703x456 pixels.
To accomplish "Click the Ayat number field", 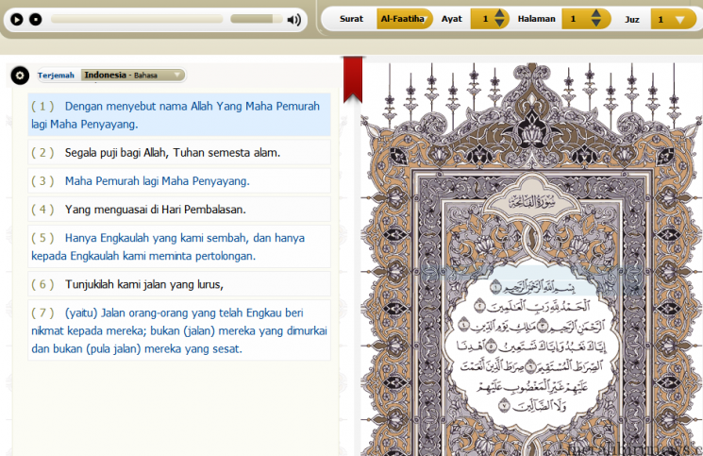I will [x=485, y=19].
